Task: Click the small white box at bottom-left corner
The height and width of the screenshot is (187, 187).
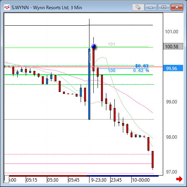Action: tap(7, 179)
